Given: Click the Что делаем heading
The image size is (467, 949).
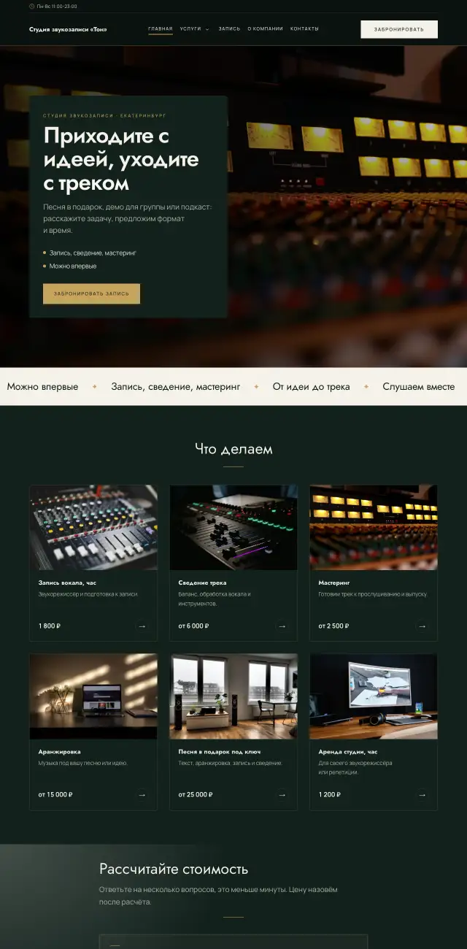Looking at the screenshot, I should (x=233, y=449).
